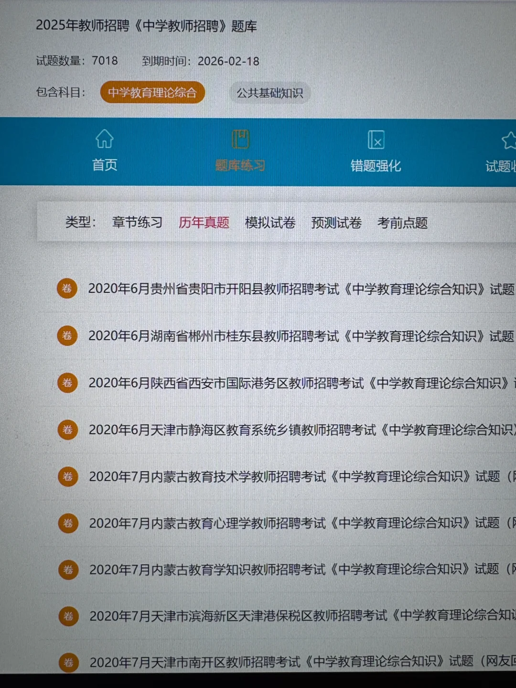Open the 2020年6月陕西省西安市国际港务区 exam paper
The image size is (516, 688).
tap(287, 383)
